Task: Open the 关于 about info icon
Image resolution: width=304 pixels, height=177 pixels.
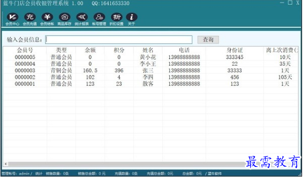Action: pyautogui.click(x=132, y=19)
